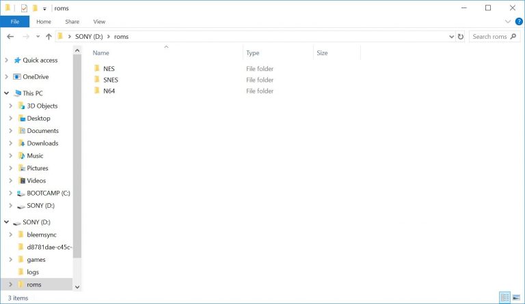Expand the BOOTCAMP (C:) drive node
525x304 pixels.
pos(11,193)
